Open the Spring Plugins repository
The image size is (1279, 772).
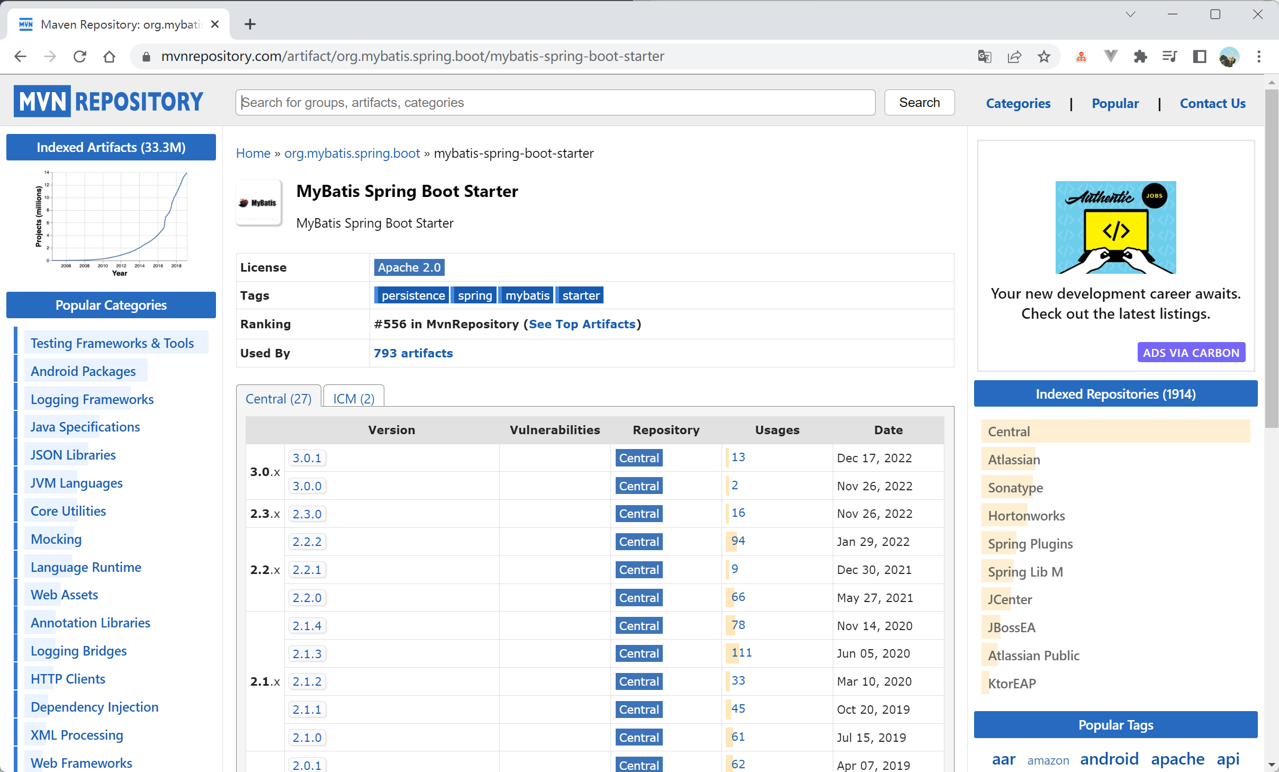(1030, 544)
